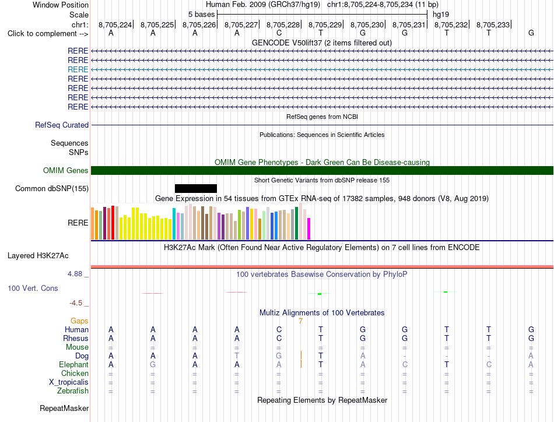Click the C base in the complement row
554x422 pixels.
[x=279, y=33]
